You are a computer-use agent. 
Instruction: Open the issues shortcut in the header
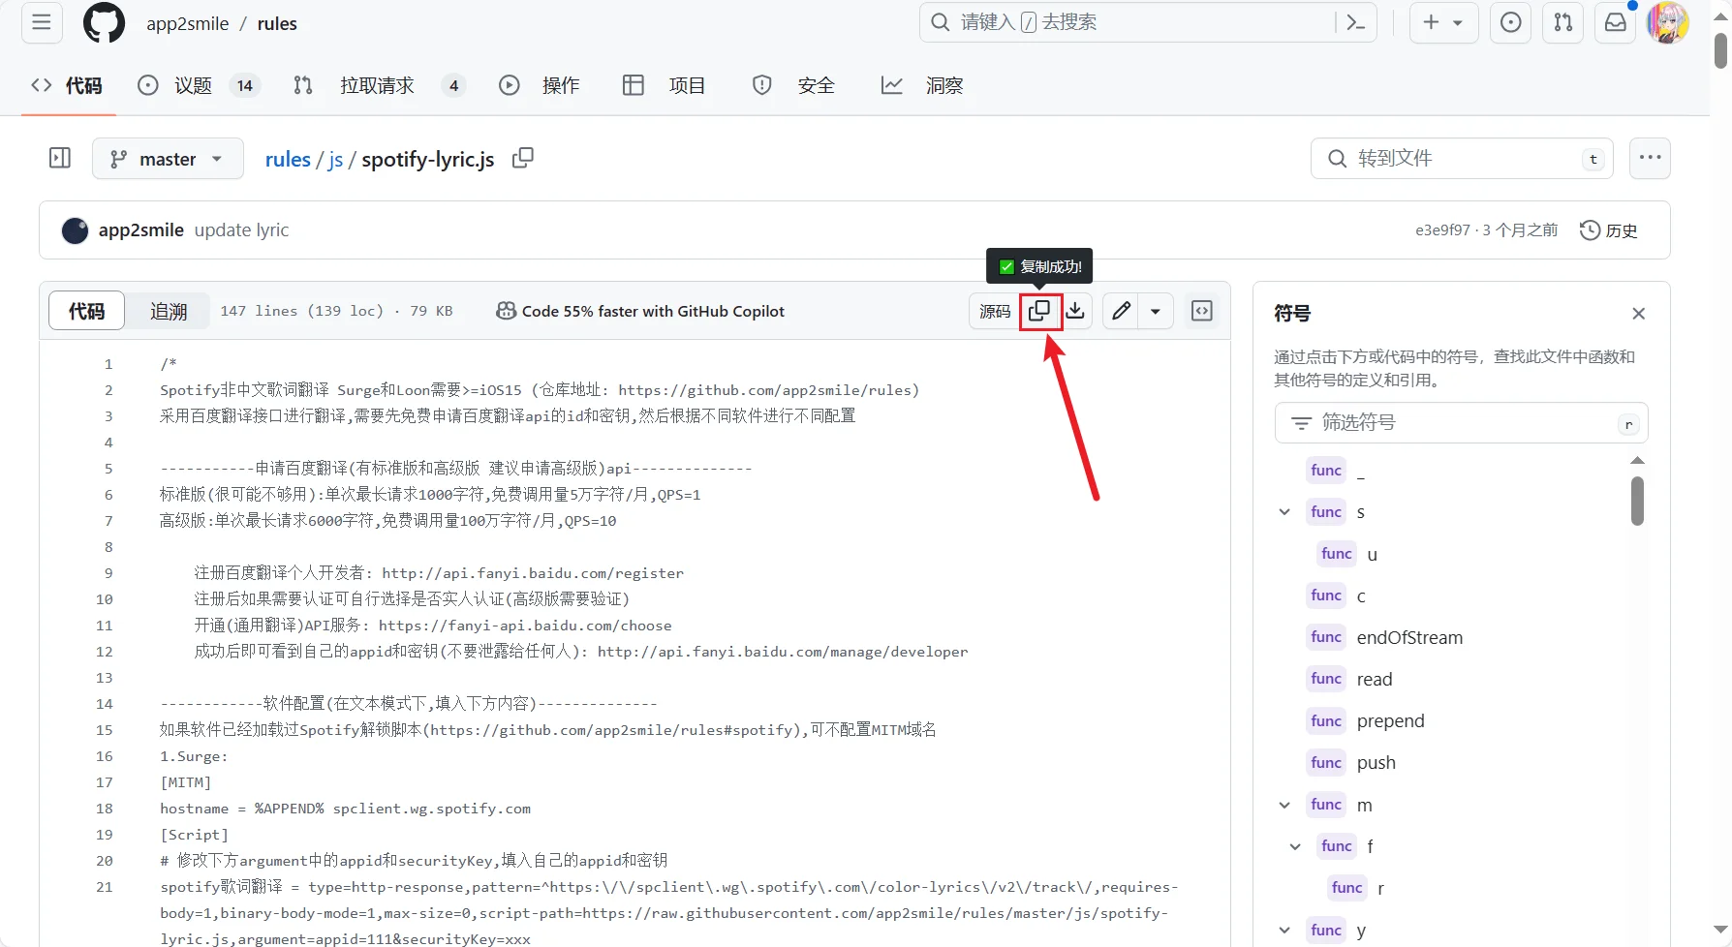point(1510,22)
